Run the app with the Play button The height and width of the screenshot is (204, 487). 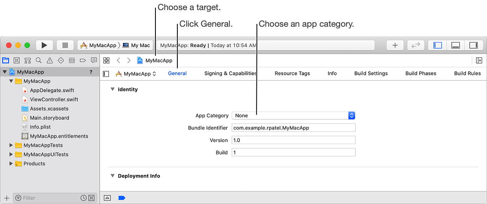click(45, 45)
